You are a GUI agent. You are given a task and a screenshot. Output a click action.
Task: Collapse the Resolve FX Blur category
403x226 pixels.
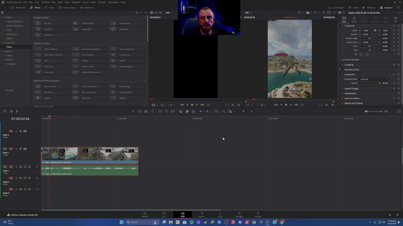[x=145, y=18]
